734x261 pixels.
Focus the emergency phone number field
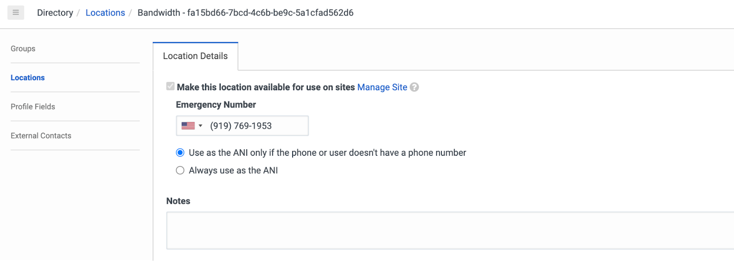point(258,126)
